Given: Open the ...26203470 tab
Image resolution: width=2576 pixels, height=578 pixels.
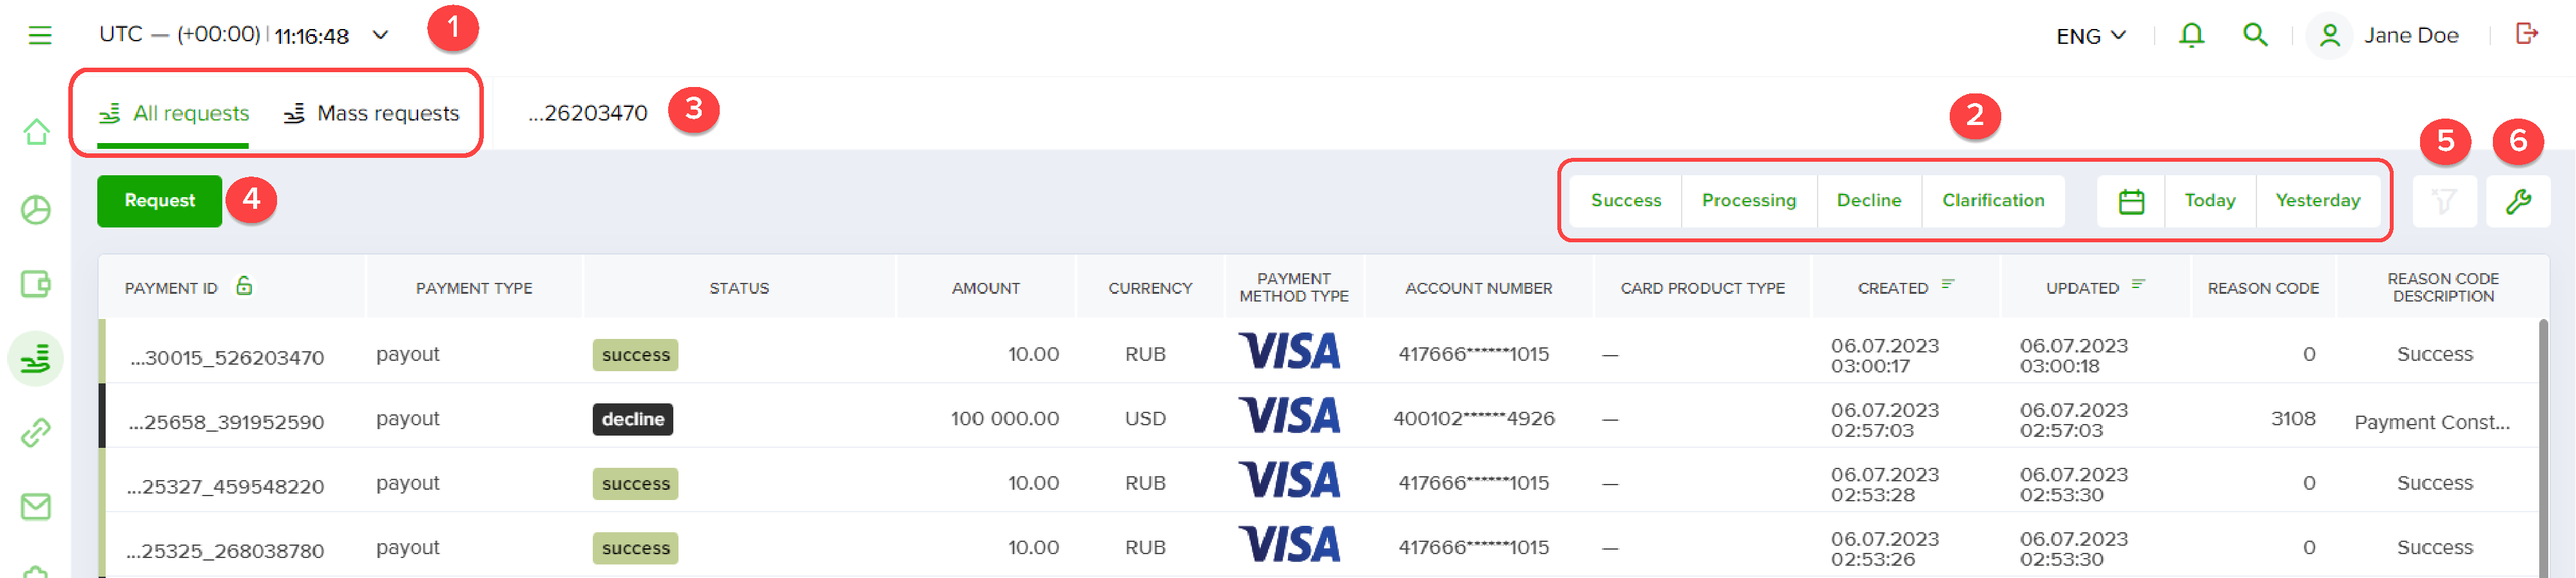Looking at the screenshot, I should coord(588,114).
